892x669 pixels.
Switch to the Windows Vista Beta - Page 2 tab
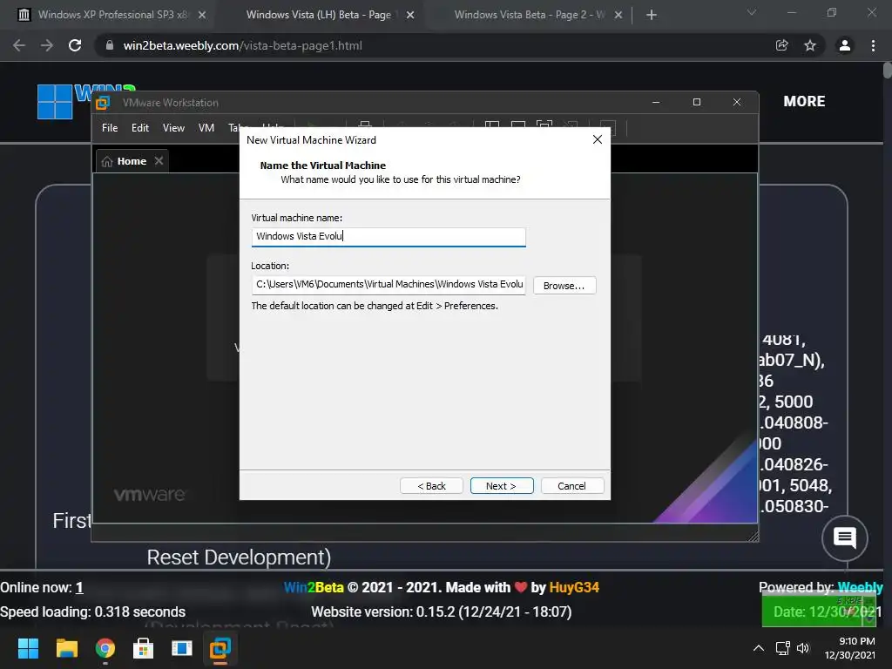pos(529,15)
